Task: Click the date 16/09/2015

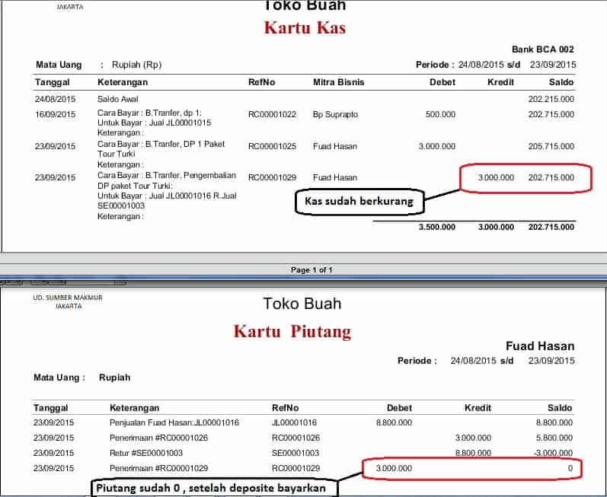Action: click(x=55, y=114)
